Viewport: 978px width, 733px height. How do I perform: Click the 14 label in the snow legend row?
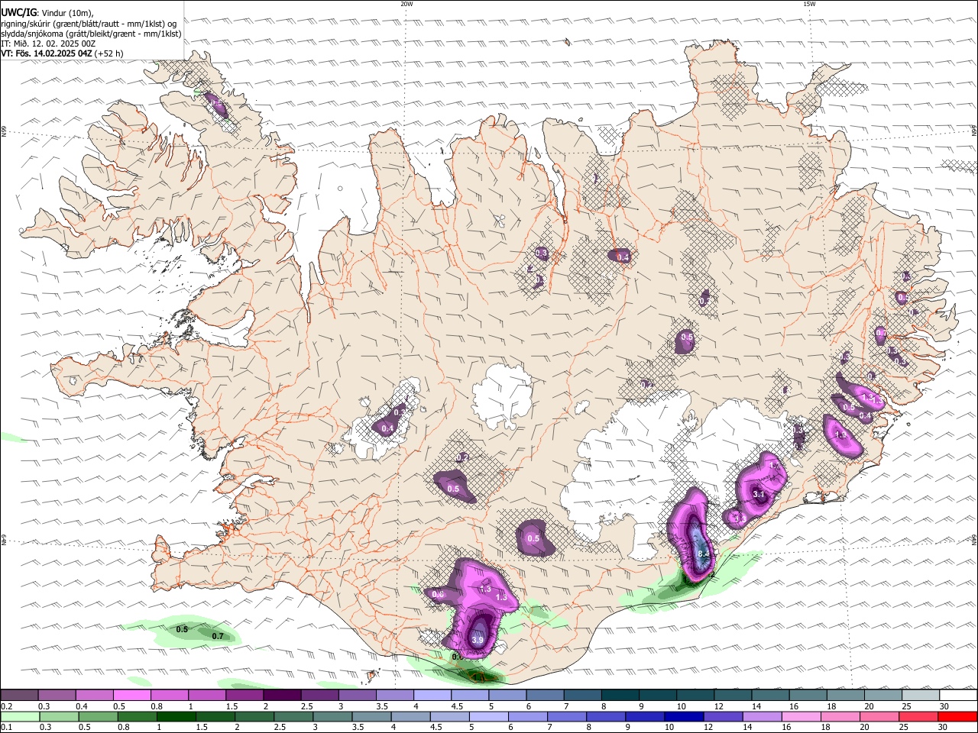point(756,706)
